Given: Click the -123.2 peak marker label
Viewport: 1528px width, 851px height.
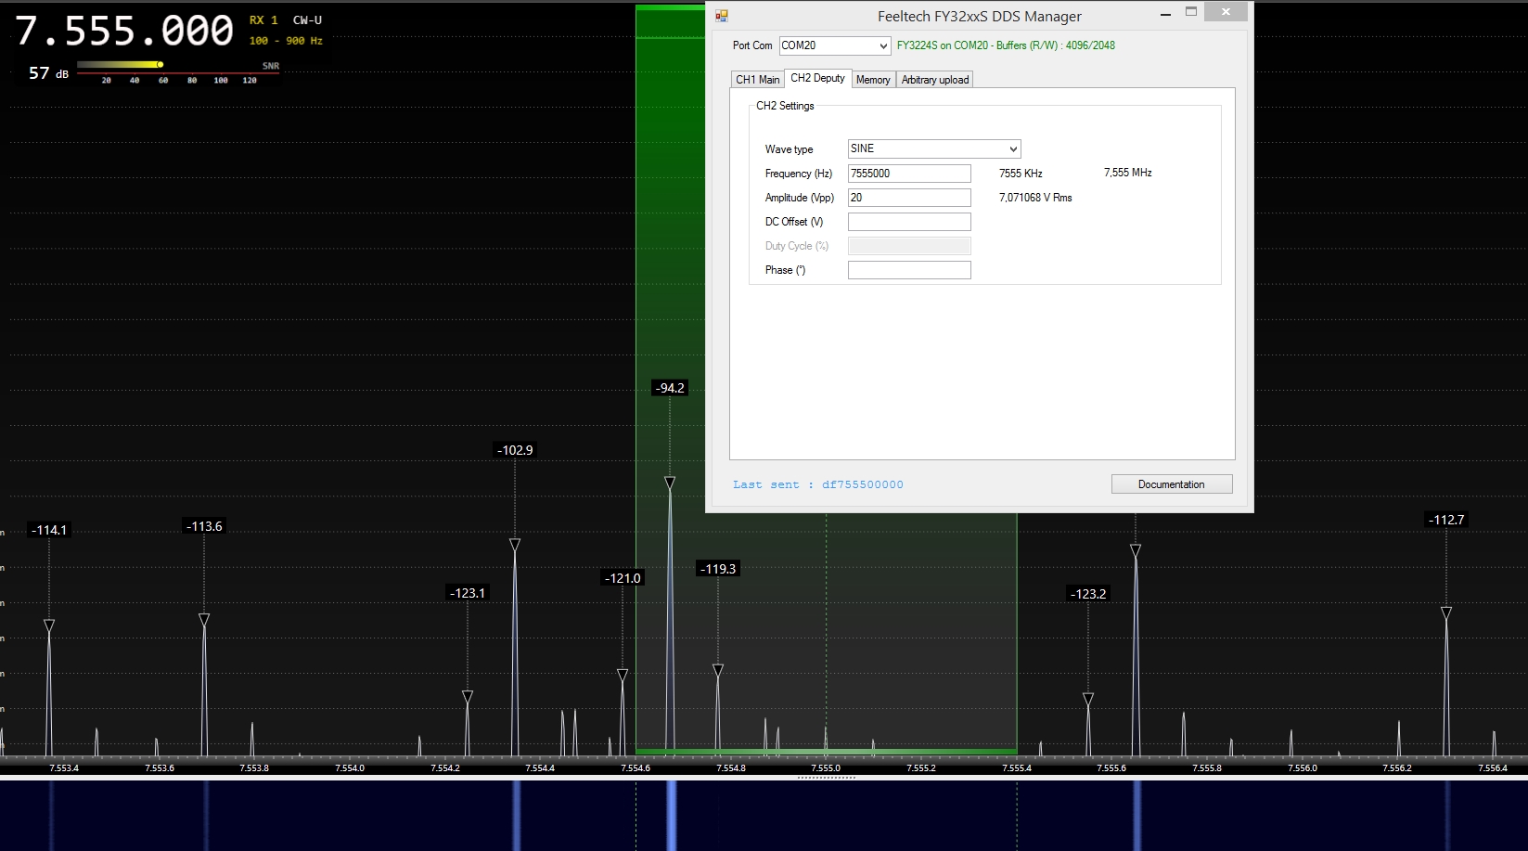Looking at the screenshot, I should click(x=1088, y=594).
